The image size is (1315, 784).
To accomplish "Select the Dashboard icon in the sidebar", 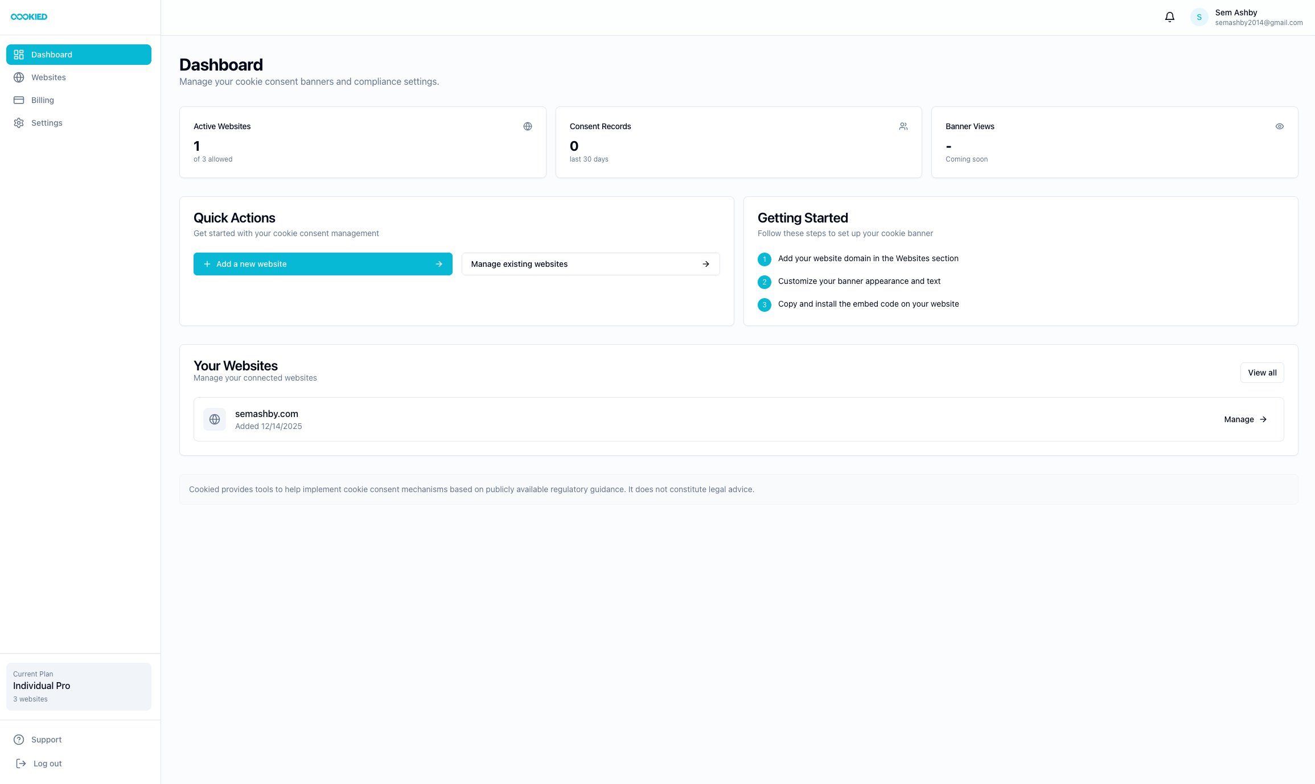I will pos(18,54).
